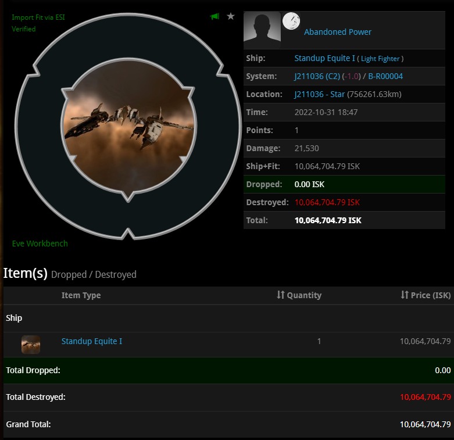Open the Eve Workbench link
The height and width of the screenshot is (440, 454).
[40, 244]
